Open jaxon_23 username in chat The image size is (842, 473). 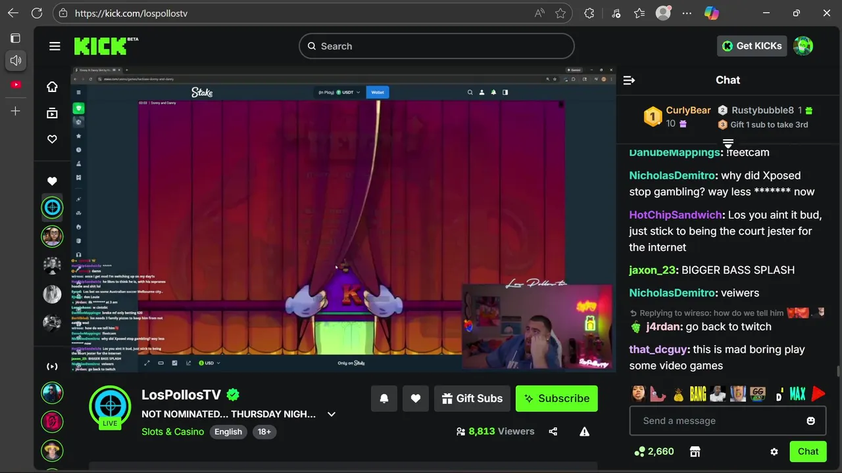[x=652, y=270]
